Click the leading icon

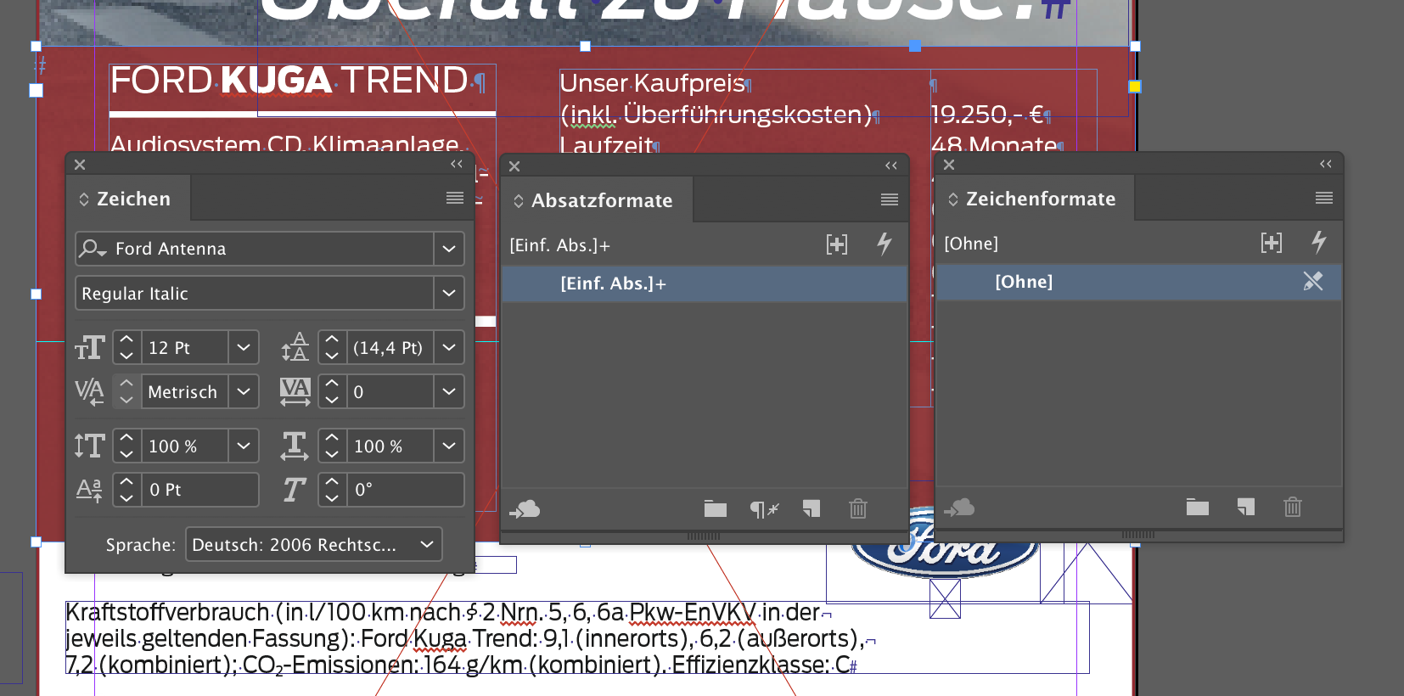(295, 347)
